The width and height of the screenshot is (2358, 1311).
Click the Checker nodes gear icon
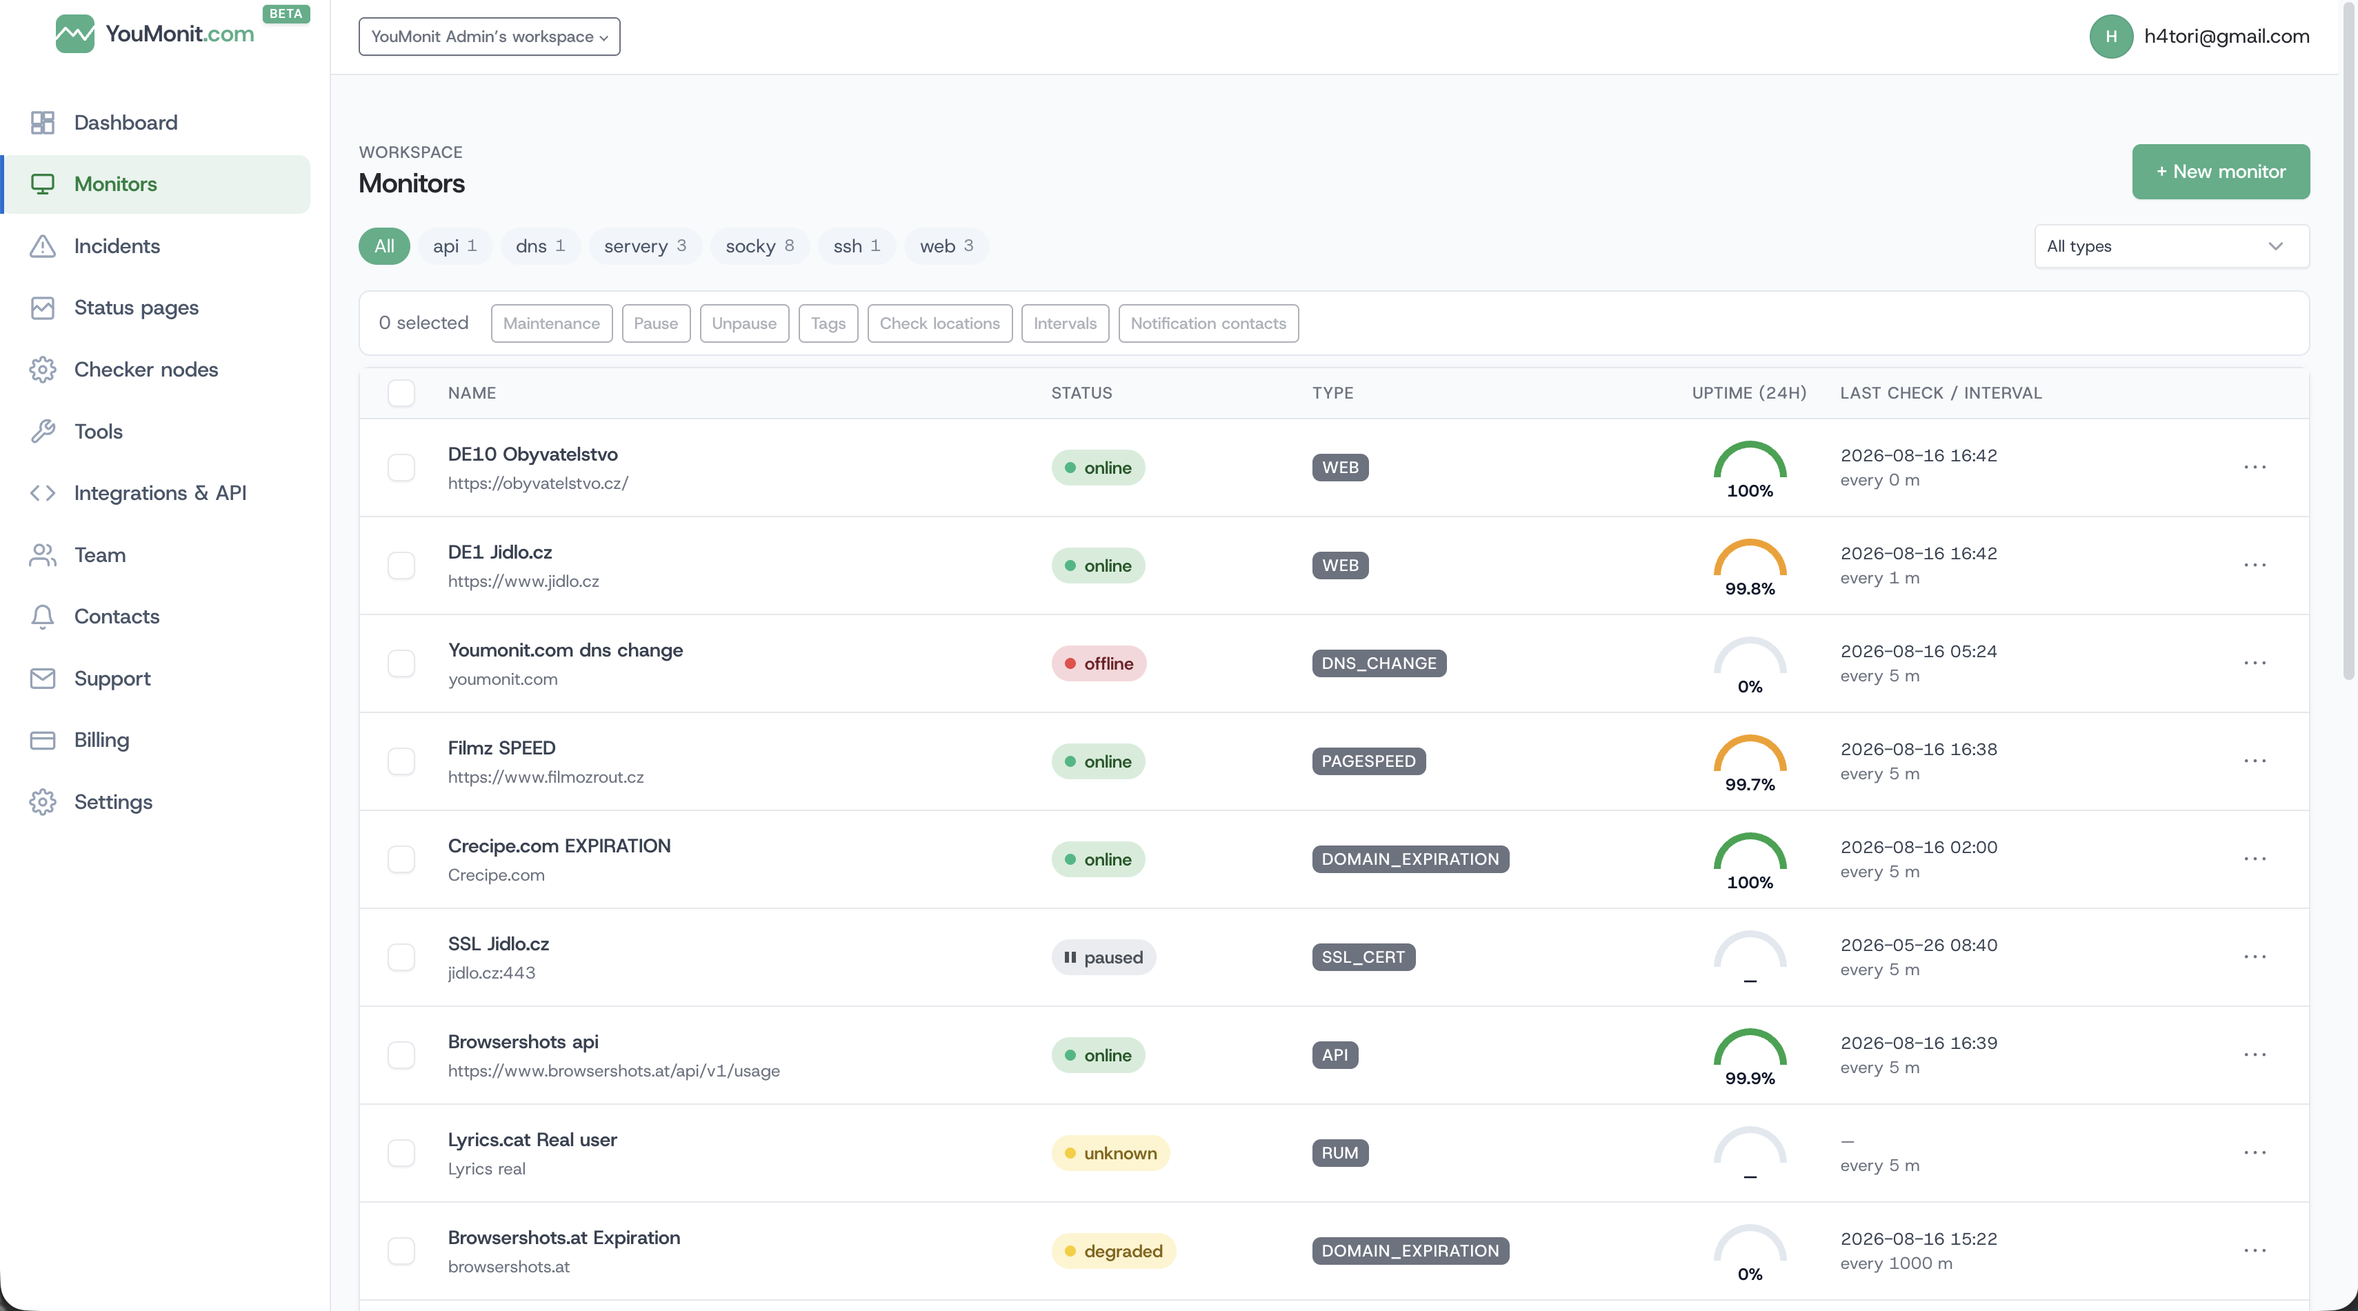coord(42,370)
